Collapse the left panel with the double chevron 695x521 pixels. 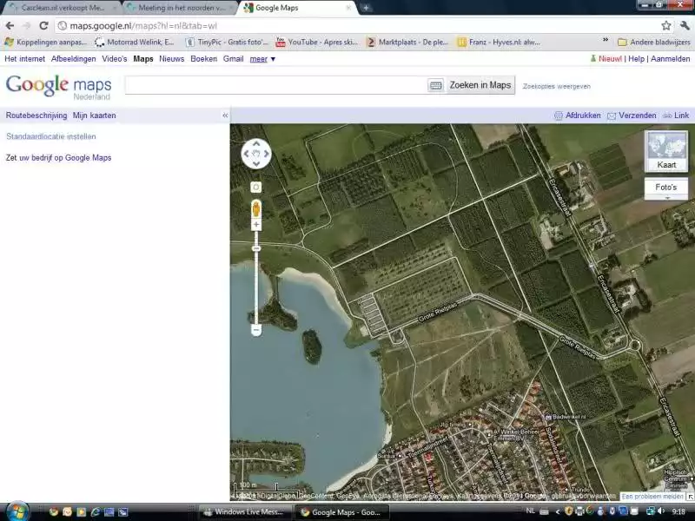click(225, 115)
